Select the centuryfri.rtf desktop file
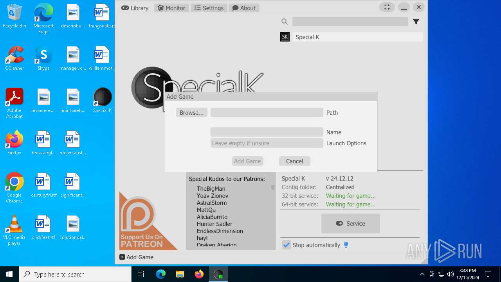This screenshot has width=501, height=282. [43, 185]
